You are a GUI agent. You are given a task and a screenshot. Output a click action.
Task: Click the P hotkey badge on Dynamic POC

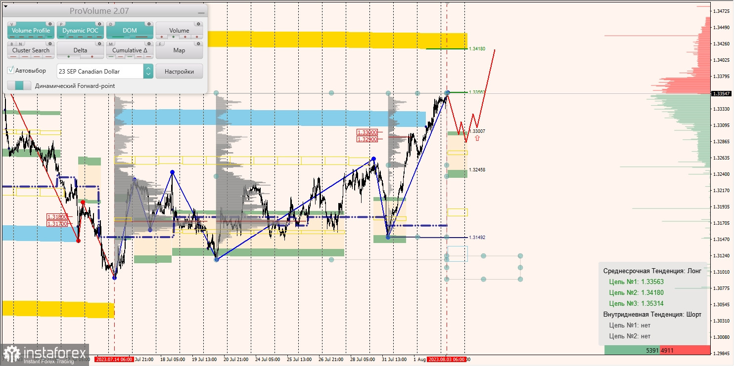tap(61, 24)
